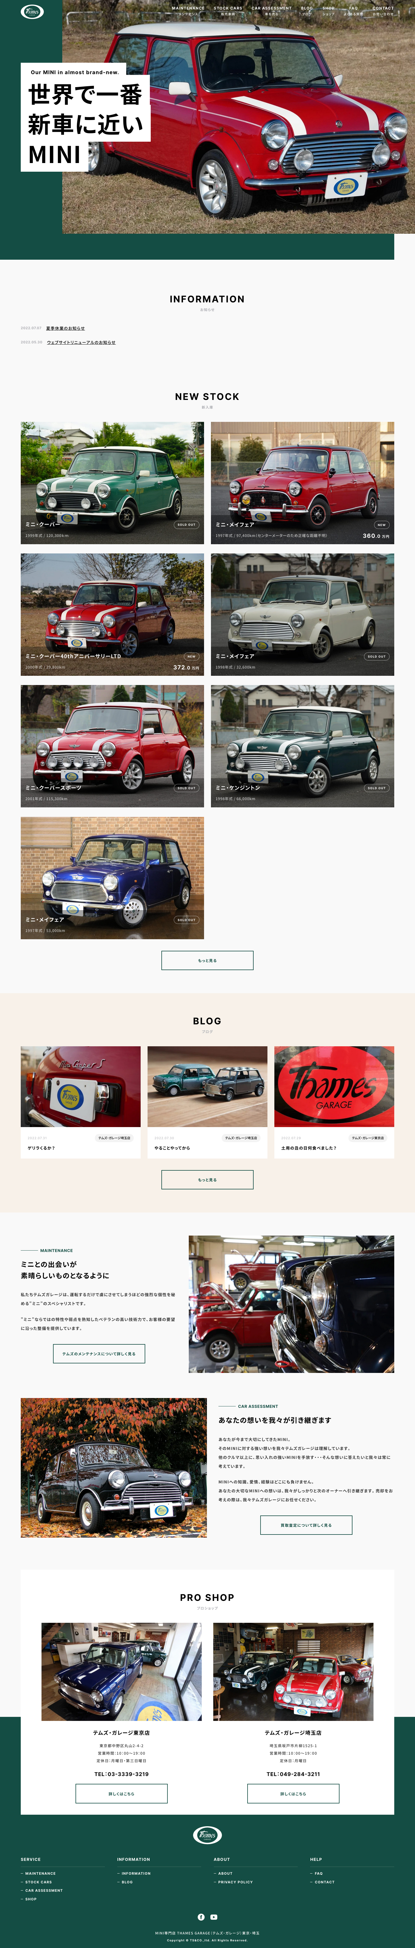Open the ゲリラくるか？ blog post thumbnail

click(80, 1087)
